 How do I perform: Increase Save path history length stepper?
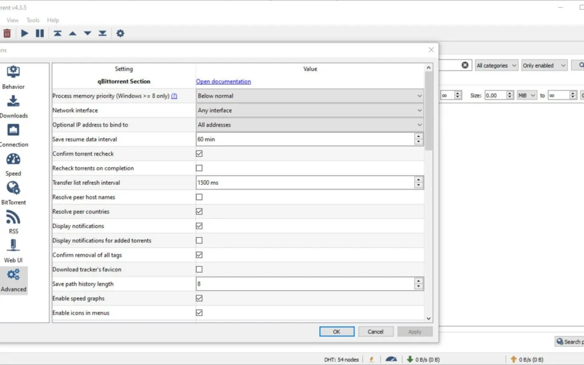coord(419,281)
